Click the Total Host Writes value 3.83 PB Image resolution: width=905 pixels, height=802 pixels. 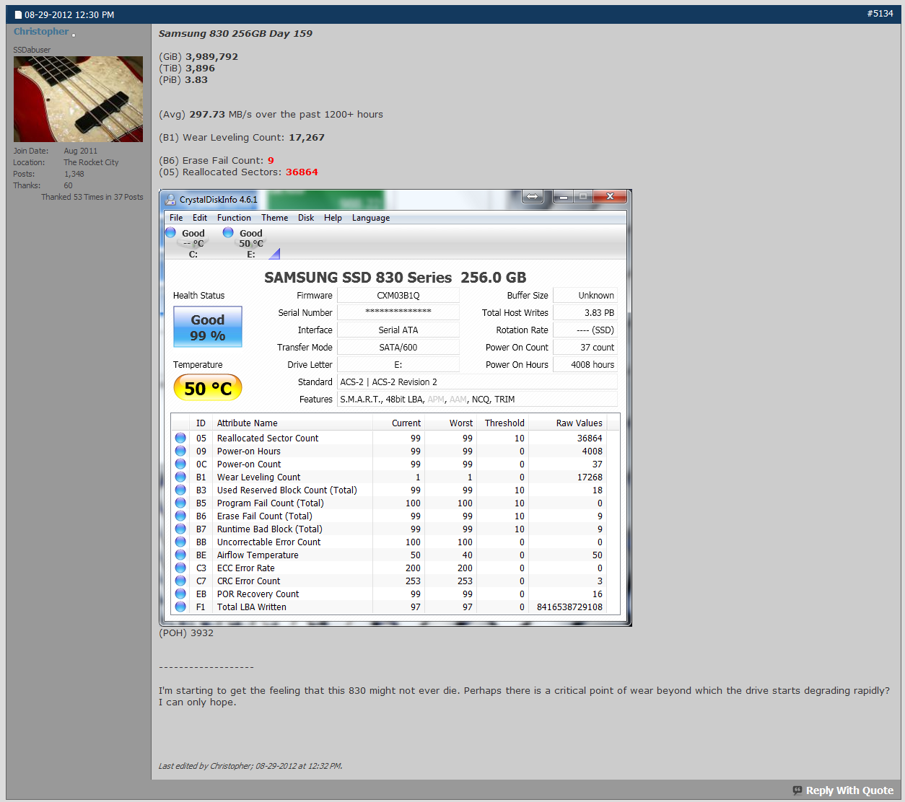click(x=585, y=313)
